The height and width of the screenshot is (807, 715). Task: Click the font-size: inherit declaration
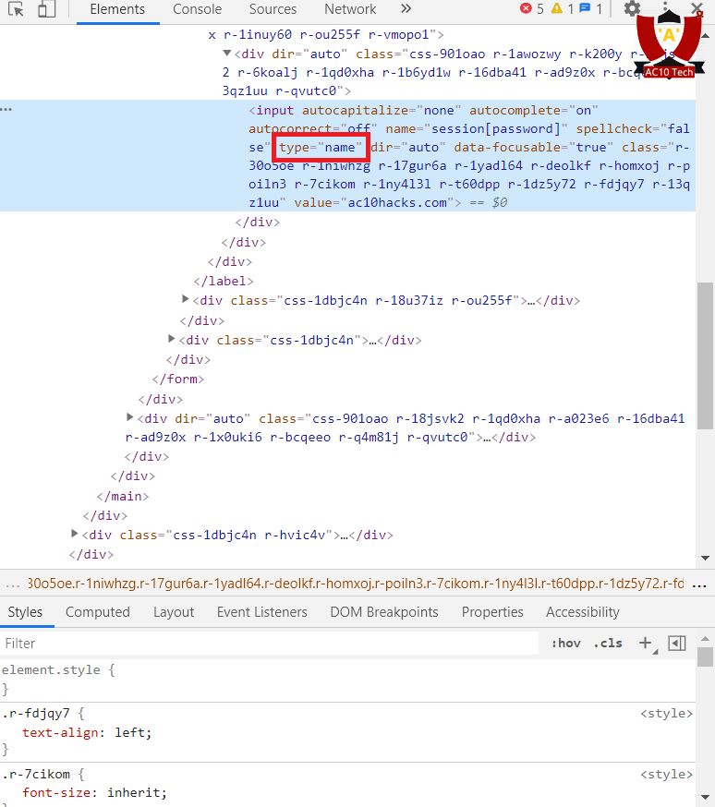[95, 792]
